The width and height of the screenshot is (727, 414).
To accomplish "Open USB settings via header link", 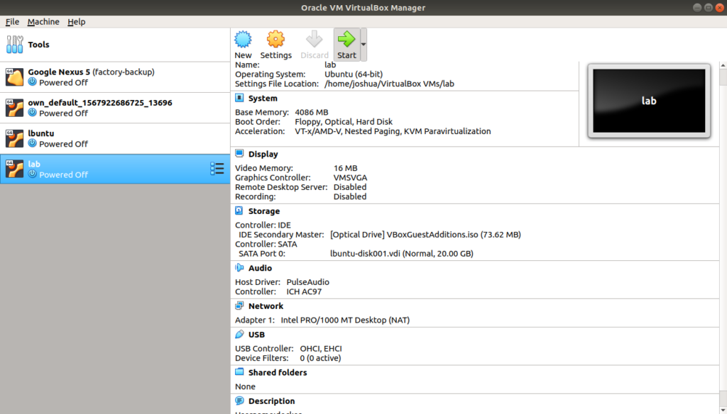I will pyautogui.click(x=256, y=335).
